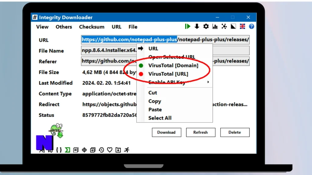Click the 'Status' label
Image resolution: width=312 pixels, height=175 pixels.
[46, 115]
